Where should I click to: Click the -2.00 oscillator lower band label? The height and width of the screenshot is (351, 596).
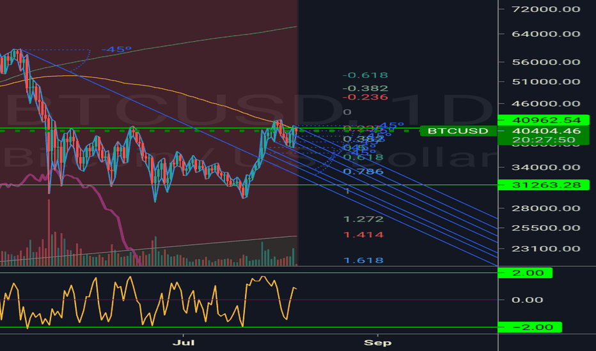tap(529, 327)
